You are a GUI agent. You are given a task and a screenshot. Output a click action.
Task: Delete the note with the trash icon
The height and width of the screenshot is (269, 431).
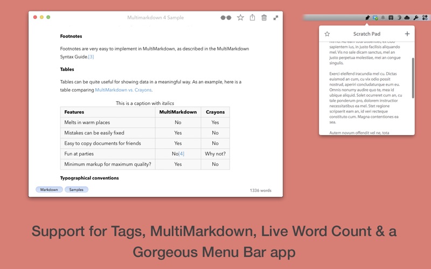[264, 18]
